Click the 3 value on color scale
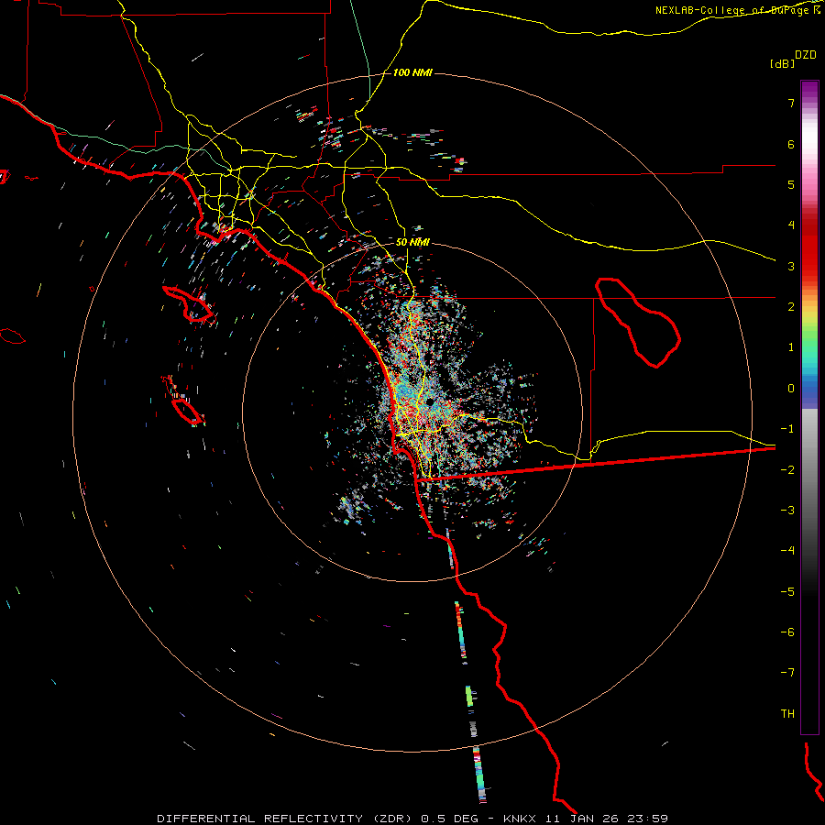This screenshot has width=825, height=825. pyautogui.click(x=791, y=266)
